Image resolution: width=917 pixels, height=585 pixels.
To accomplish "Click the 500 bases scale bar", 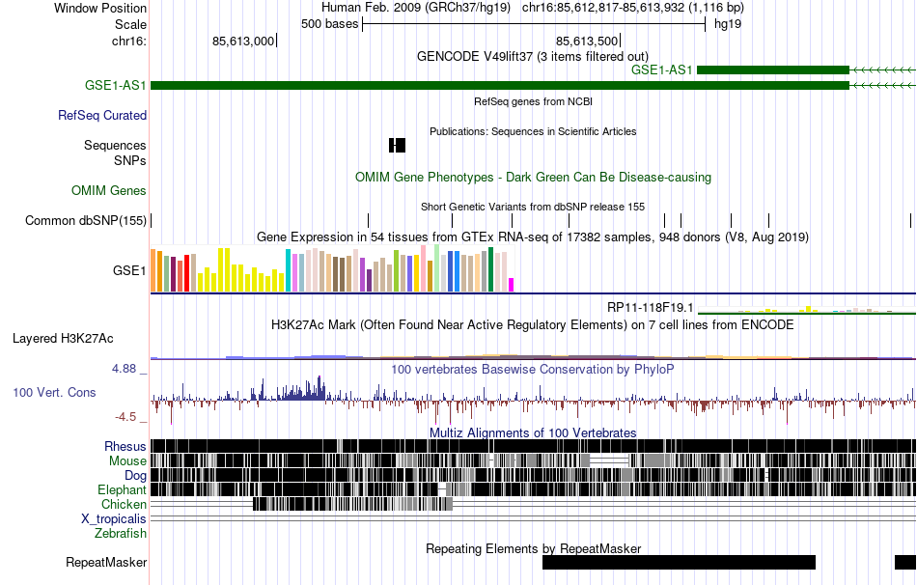I will 534,24.
